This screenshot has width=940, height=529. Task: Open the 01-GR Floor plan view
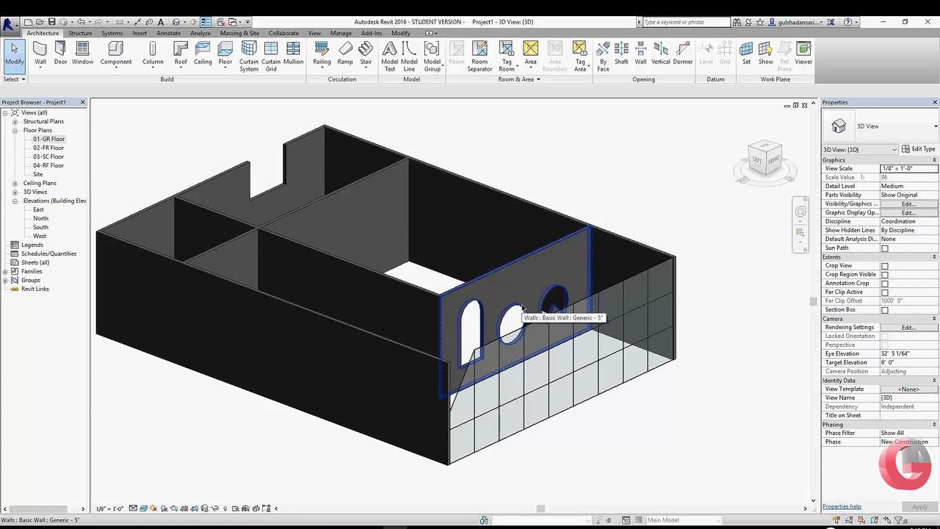(48, 140)
